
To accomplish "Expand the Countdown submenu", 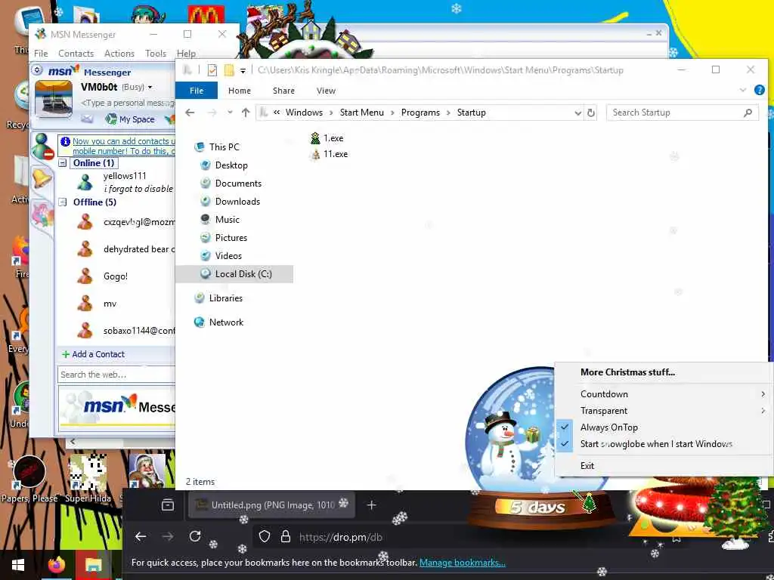I will (x=662, y=394).
